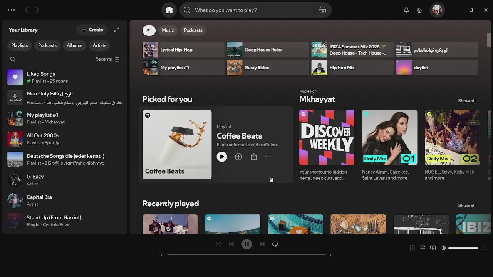493x277 pixels.
Task: Click the search magnifier in the top bar
Action: [x=187, y=10]
